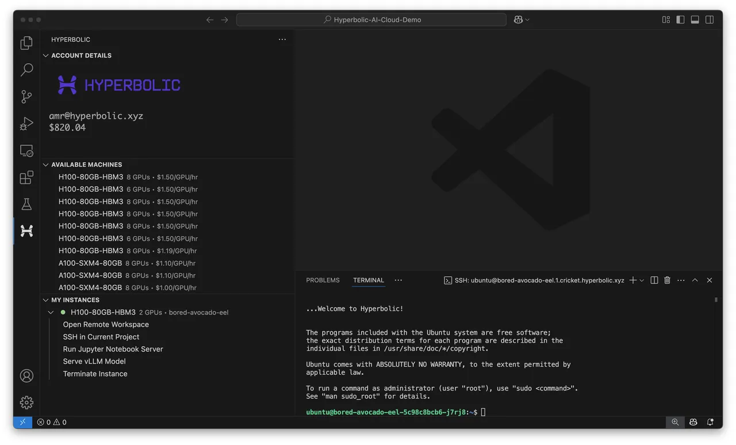Open the Run and Debug view
The height and width of the screenshot is (445, 736).
click(26, 123)
